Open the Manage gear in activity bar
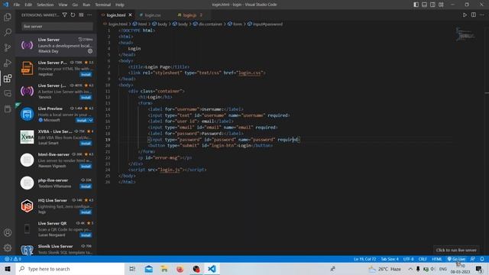This screenshot has height=275, width=489. [8, 247]
